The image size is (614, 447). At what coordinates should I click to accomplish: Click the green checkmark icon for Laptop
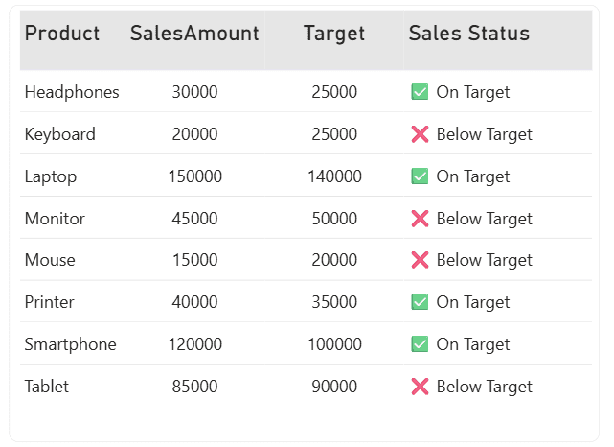pos(419,176)
